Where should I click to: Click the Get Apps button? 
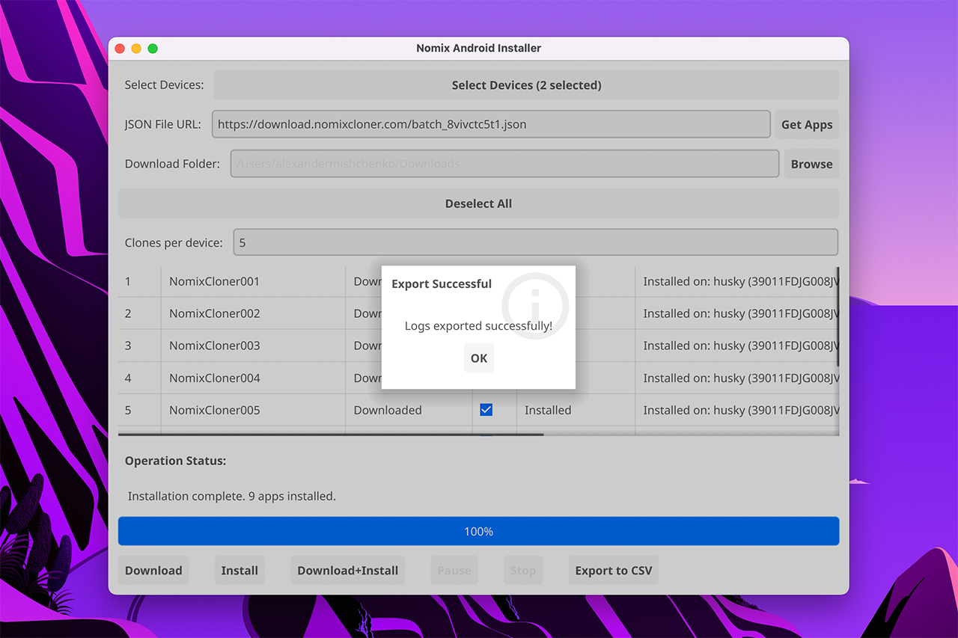807,124
